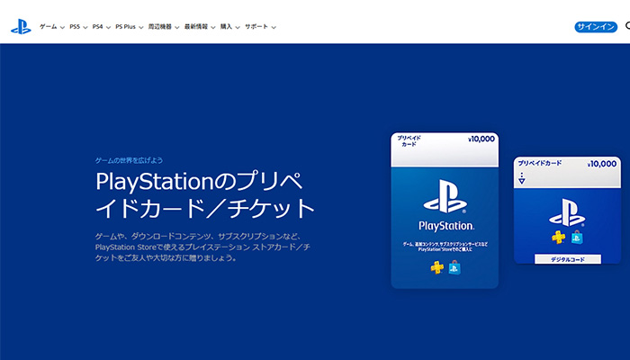The image size is (630, 360).
Task: Expand the chevron next to 周辺機器
Action: click(176, 27)
